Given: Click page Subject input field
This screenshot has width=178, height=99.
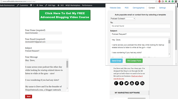Looking at the screenshot, I should click(43, 51).
